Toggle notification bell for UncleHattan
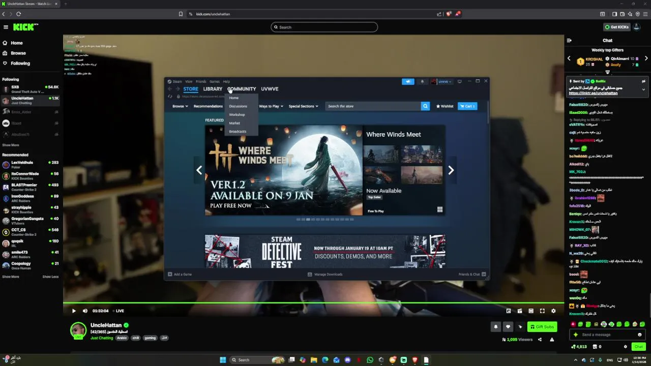This screenshot has width=651, height=366. tap(496, 327)
